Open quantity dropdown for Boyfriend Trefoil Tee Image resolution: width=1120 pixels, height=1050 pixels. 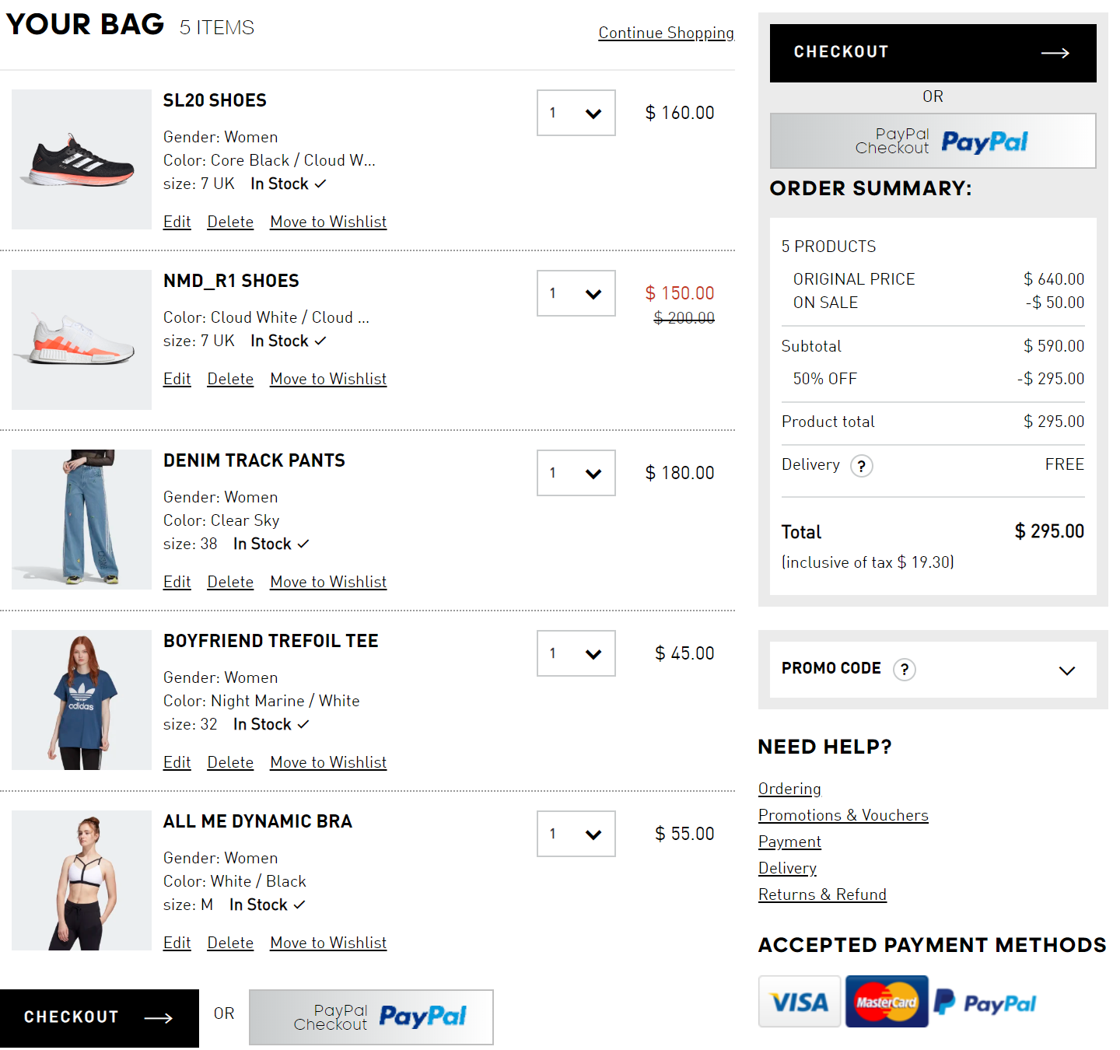(x=576, y=653)
